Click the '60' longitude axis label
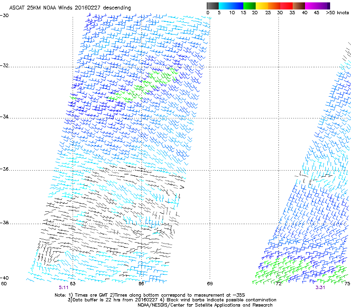351x308 pixels. click(4, 284)
